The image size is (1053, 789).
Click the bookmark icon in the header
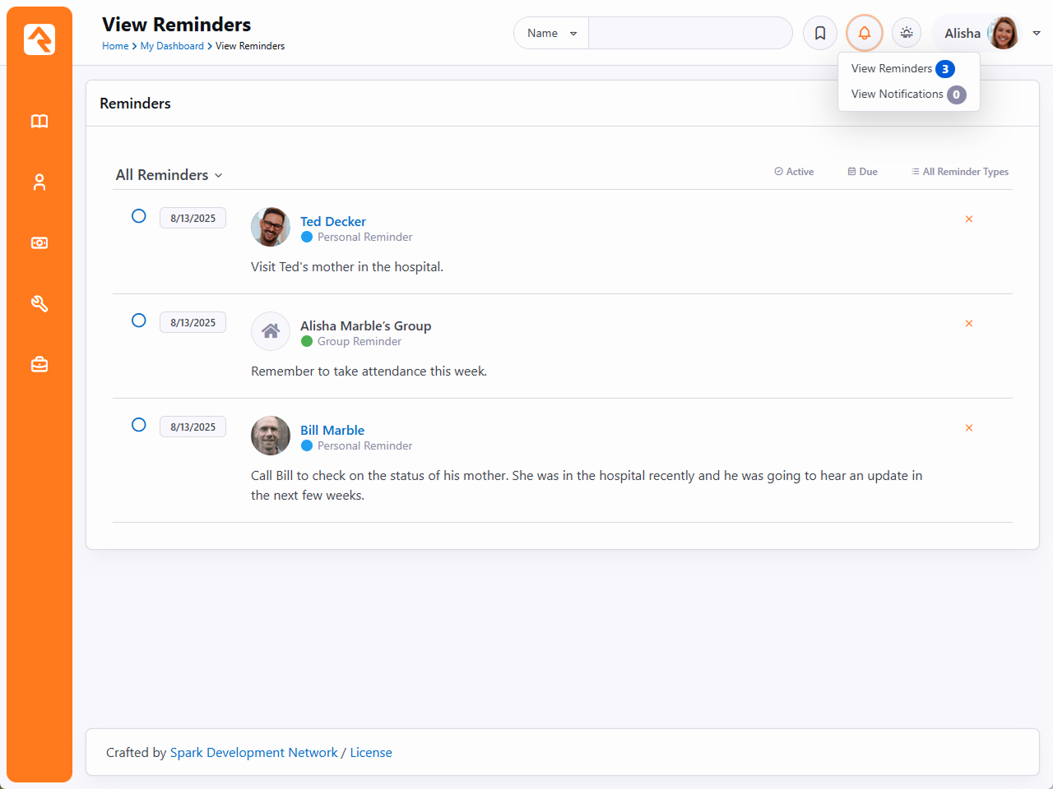click(820, 33)
